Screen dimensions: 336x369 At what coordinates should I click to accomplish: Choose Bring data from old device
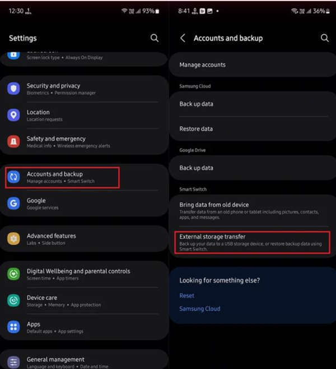coord(253,211)
